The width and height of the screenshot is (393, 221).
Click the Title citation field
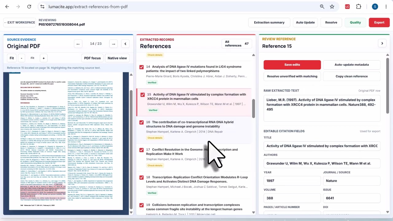[322, 146]
